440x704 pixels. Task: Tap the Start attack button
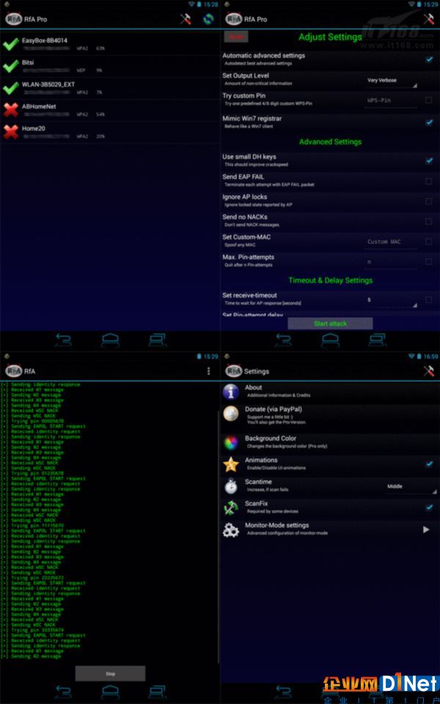click(x=330, y=323)
